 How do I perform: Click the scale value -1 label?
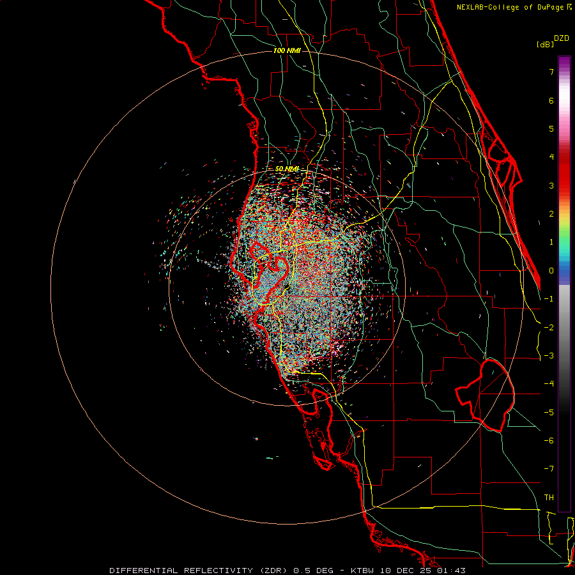point(549,299)
